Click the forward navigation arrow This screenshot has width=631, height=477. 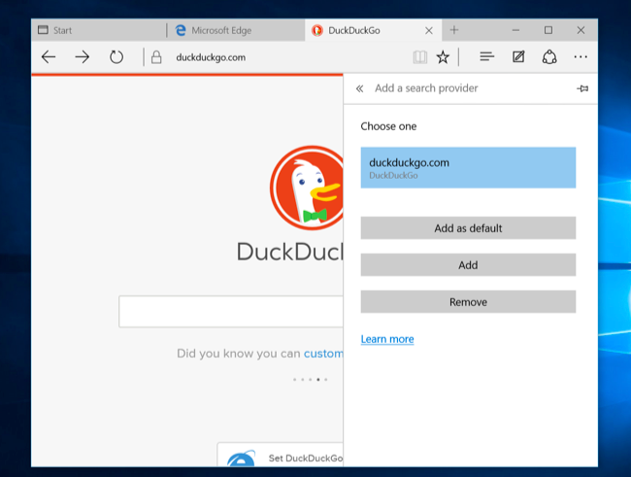83,57
